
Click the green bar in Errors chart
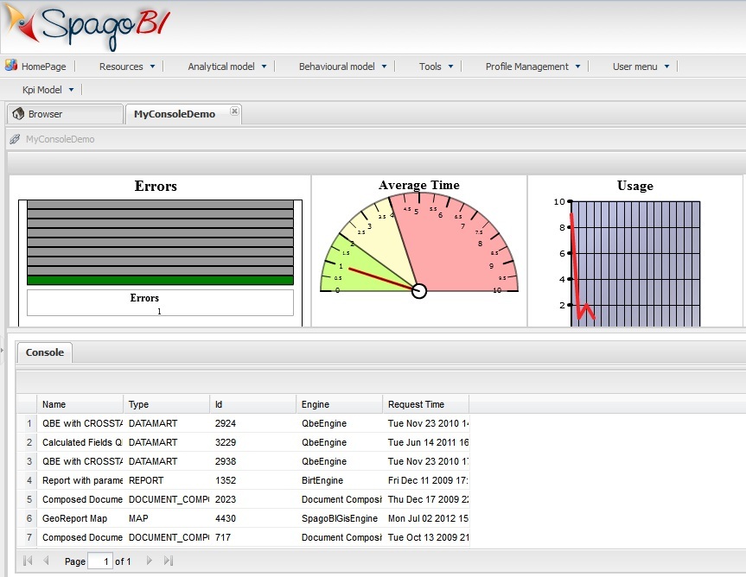(160, 280)
